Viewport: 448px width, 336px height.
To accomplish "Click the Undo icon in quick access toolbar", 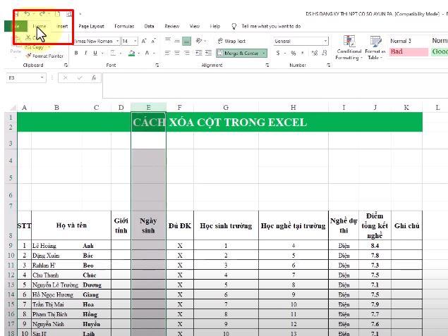I will 27,13.
